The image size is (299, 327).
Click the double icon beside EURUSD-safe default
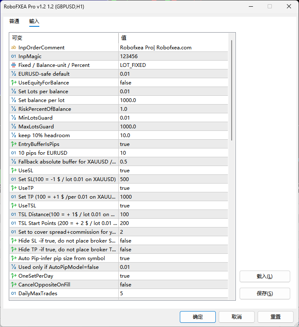[x=13, y=74]
